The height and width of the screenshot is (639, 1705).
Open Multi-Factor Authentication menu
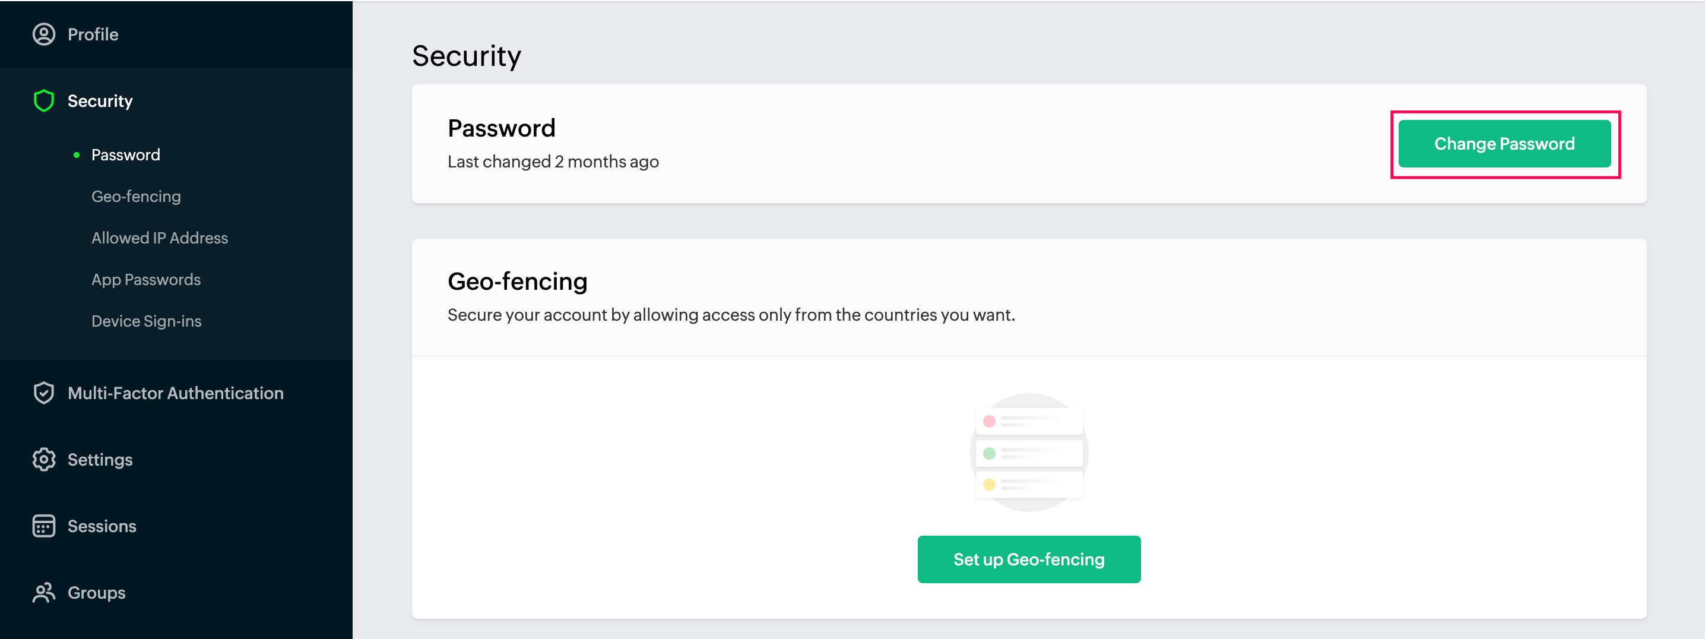(175, 393)
